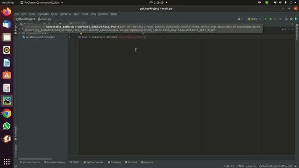Screen dimensions: 299x168
Task: Open the Code menu
Action: [54, 14]
